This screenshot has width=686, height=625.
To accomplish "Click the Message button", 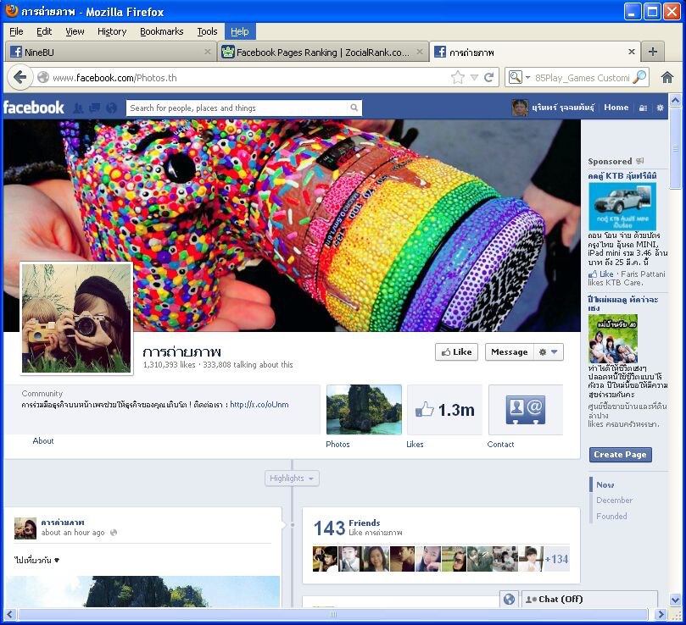I will tap(509, 352).
